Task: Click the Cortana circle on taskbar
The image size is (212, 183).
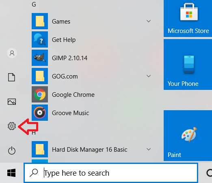Action: pos(209,173)
